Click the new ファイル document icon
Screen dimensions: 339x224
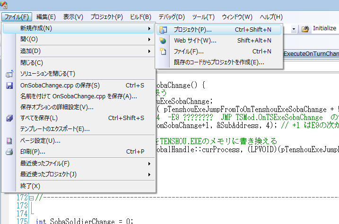[x=164, y=51]
